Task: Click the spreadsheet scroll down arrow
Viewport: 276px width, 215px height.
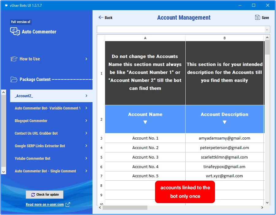Action: point(267,203)
